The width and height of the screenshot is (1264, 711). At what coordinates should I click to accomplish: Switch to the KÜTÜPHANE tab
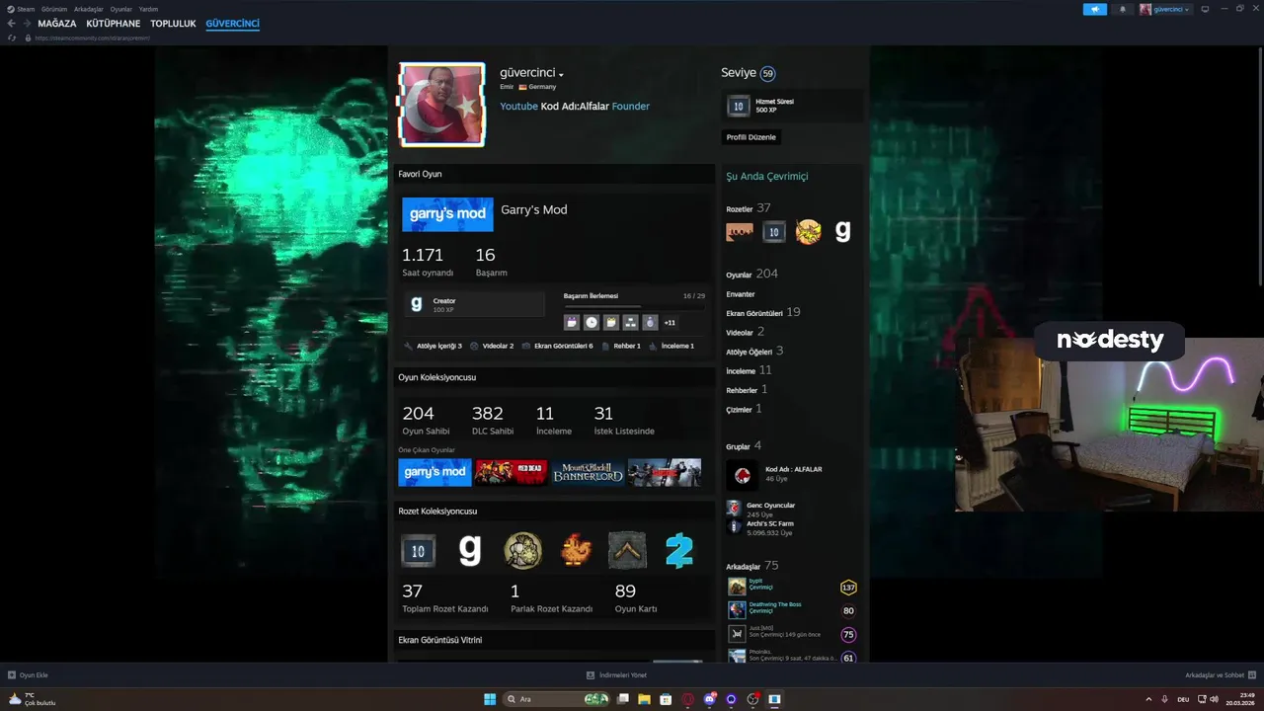(x=114, y=24)
